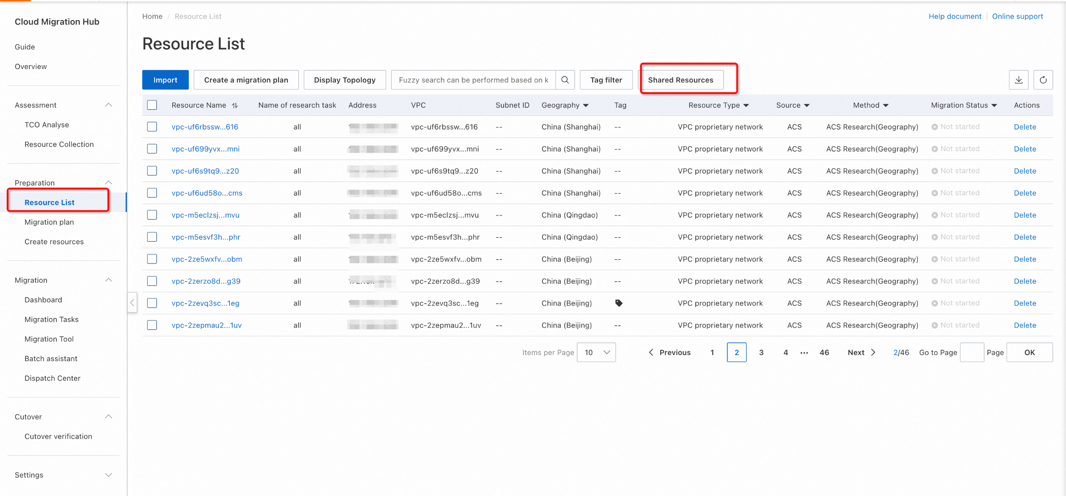Viewport: 1066px width, 496px height.
Task: Collapse sidebar with the arrow handle
Action: click(x=132, y=303)
